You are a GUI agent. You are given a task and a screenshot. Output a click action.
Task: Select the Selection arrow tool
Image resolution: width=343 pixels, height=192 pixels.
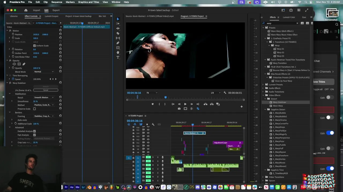118,19
